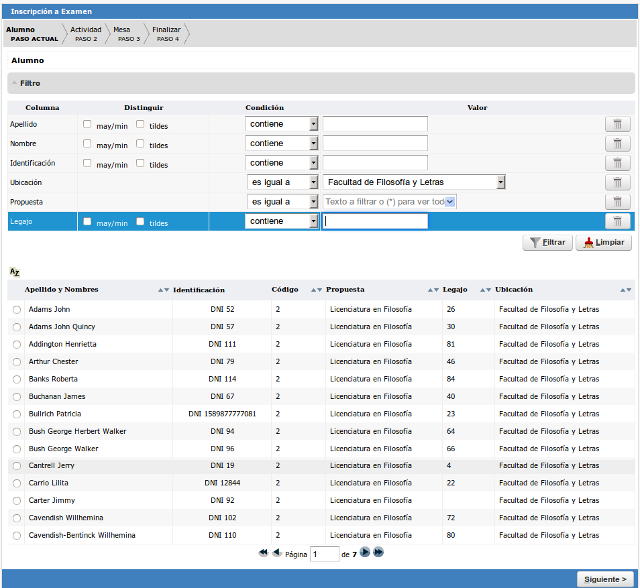Open Ubicación condition 'es igual a' dropdown
Viewport: 640px width, 588px height.
282,182
